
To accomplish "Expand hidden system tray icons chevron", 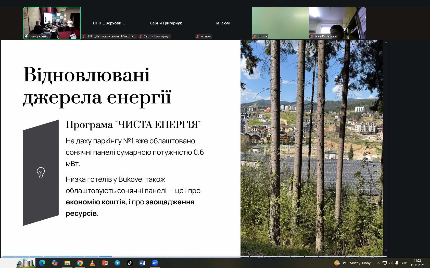I will click(378, 263).
